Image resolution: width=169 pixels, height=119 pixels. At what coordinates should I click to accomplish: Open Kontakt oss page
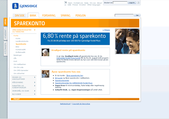click(x=78, y=3)
